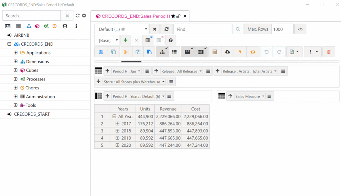Toggle the suppress zero columns button

click(x=201, y=52)
